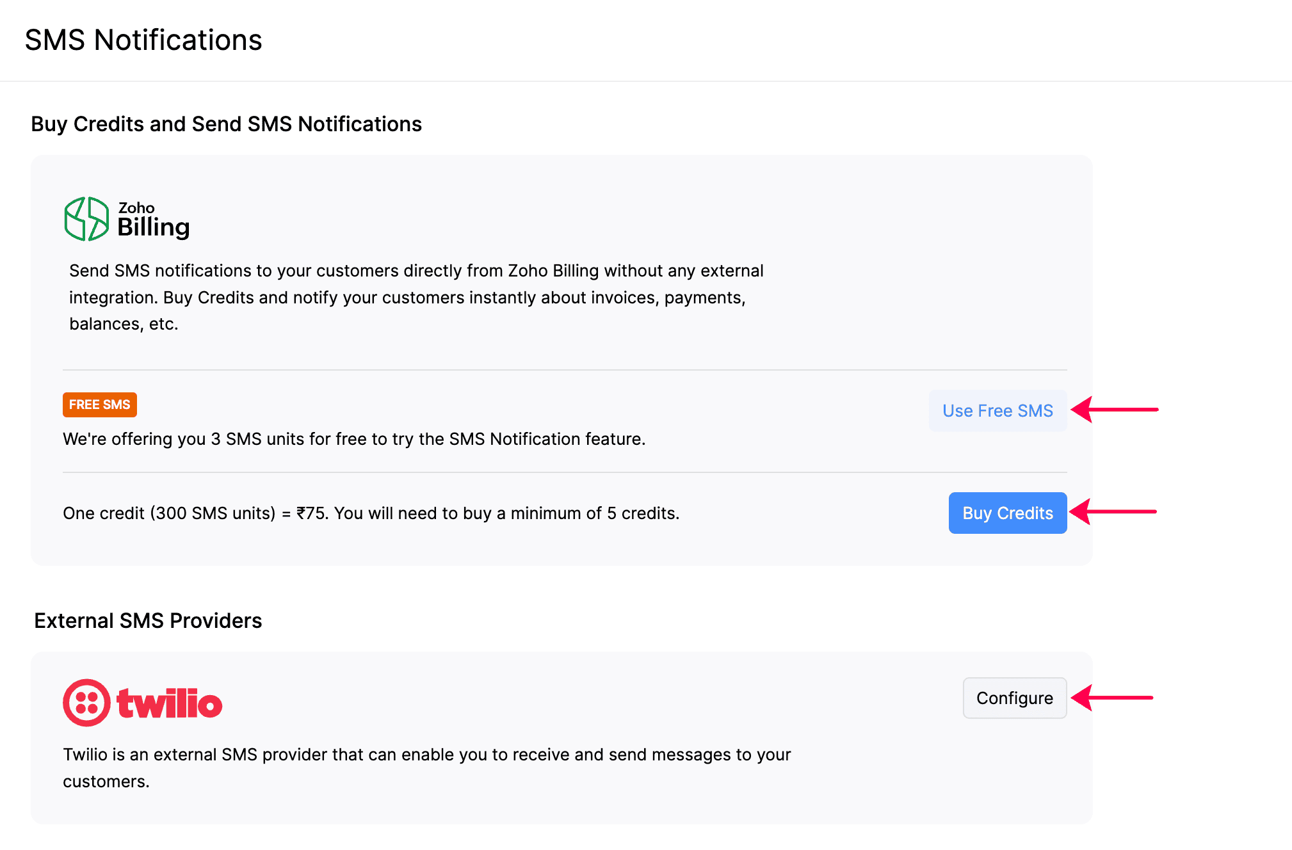Open Twilio setup via Configure button
Screen dimensions: 1292x850
[1014, 698]
